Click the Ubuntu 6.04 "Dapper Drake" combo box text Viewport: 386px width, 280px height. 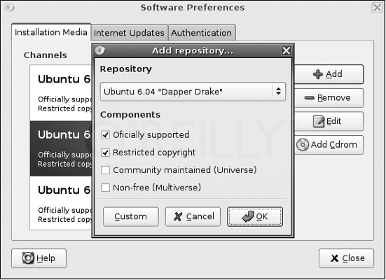[163, 92]
